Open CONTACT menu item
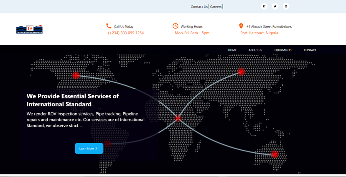 point(310,50)
